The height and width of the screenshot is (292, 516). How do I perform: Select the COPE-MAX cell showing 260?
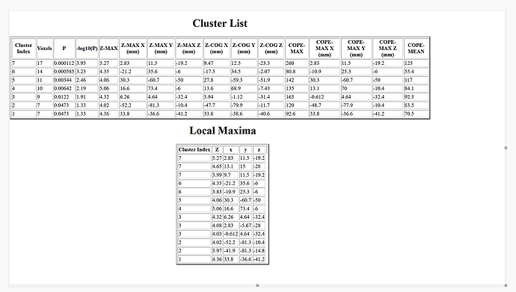pos(296,63)
